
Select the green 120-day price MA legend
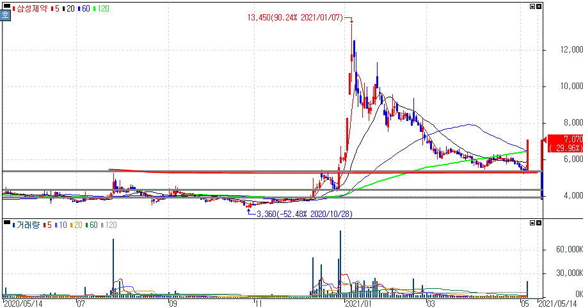coord(101,8)
